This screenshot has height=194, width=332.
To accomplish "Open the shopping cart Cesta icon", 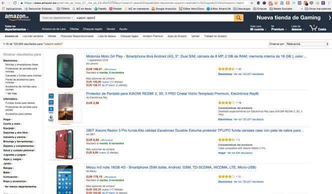I will (318, 28).
